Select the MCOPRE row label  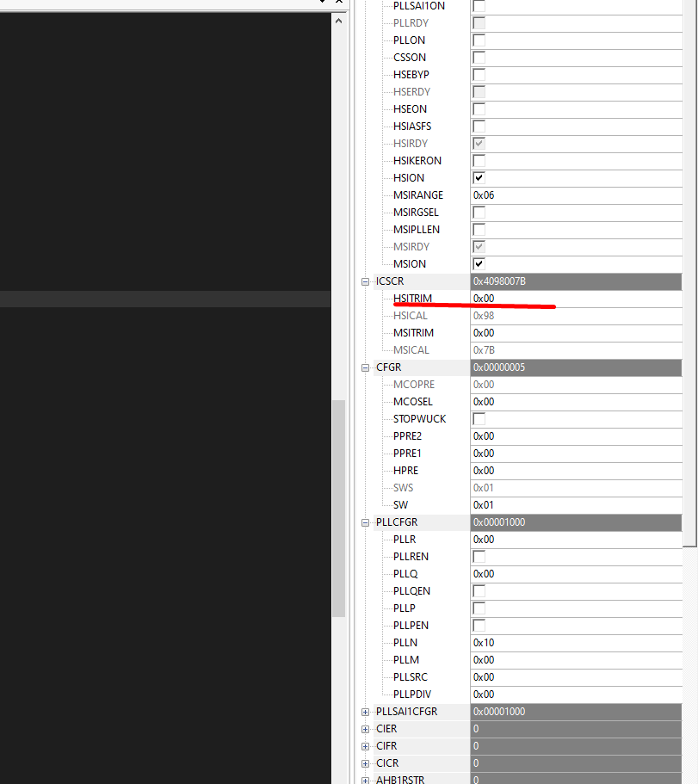(x=414, y=385)
